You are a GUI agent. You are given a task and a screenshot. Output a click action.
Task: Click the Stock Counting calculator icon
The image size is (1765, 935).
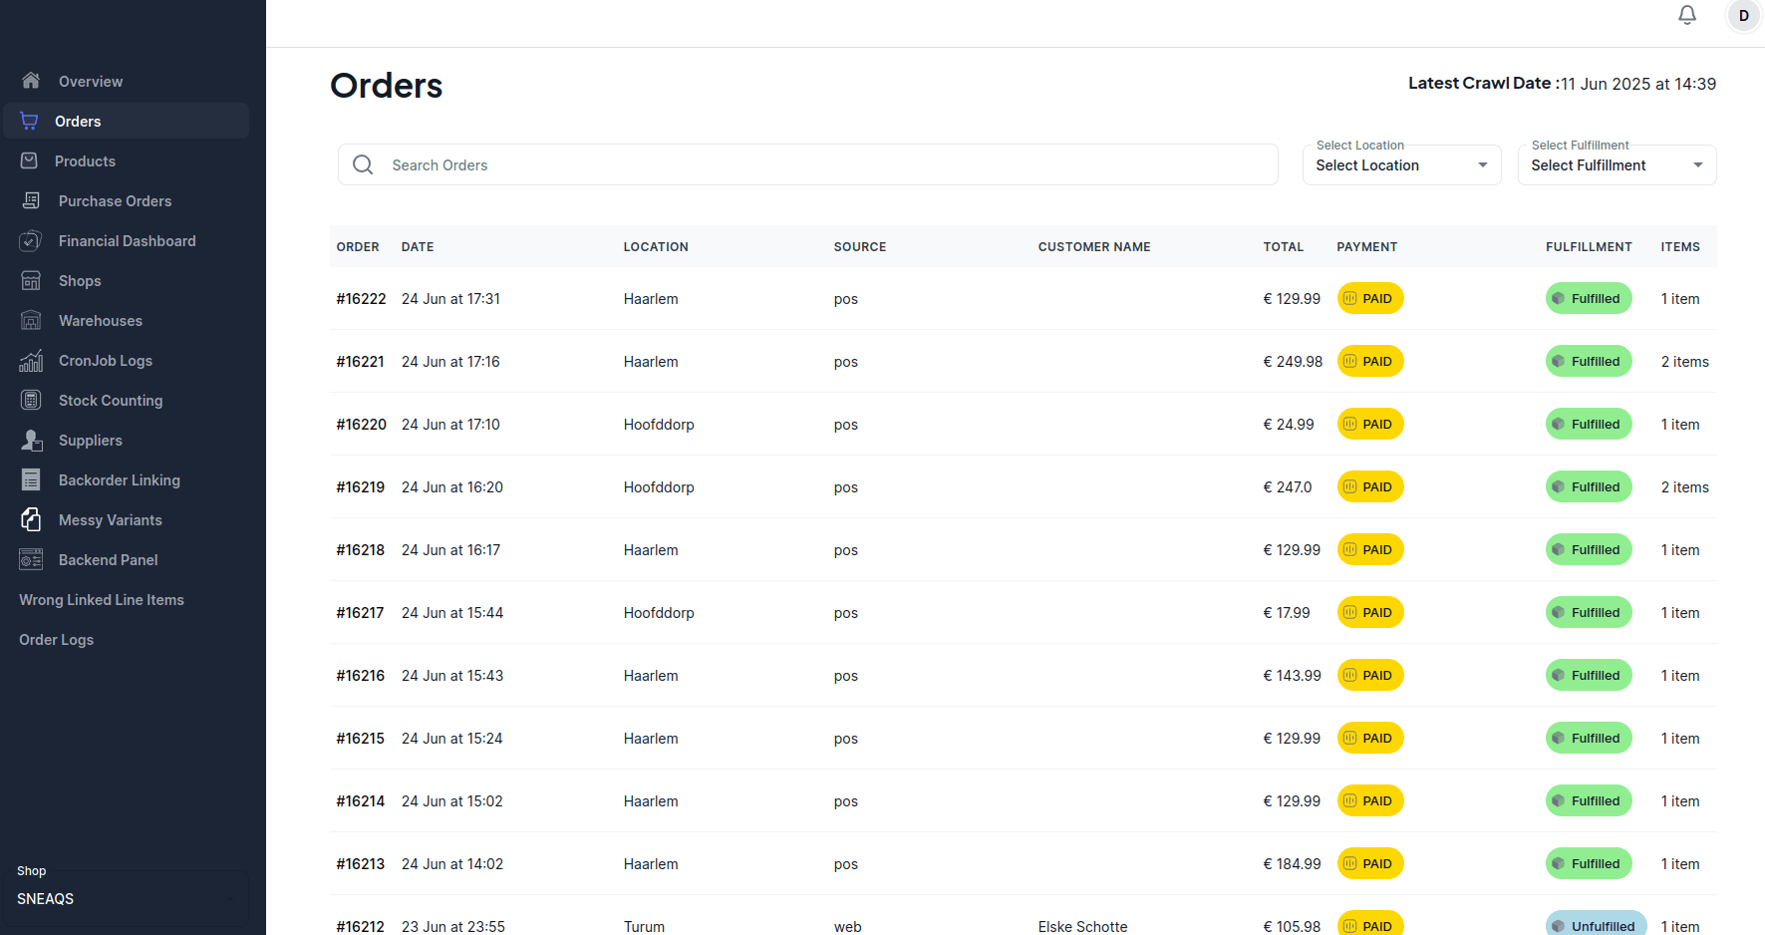click(31, 400)
